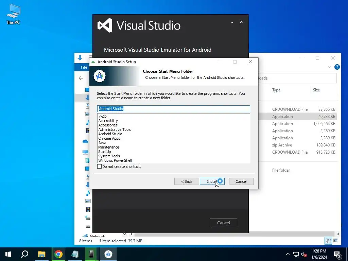The image size is (348, 261).
Task: Select Android Studio in the folder list
Action: point(110,134)
